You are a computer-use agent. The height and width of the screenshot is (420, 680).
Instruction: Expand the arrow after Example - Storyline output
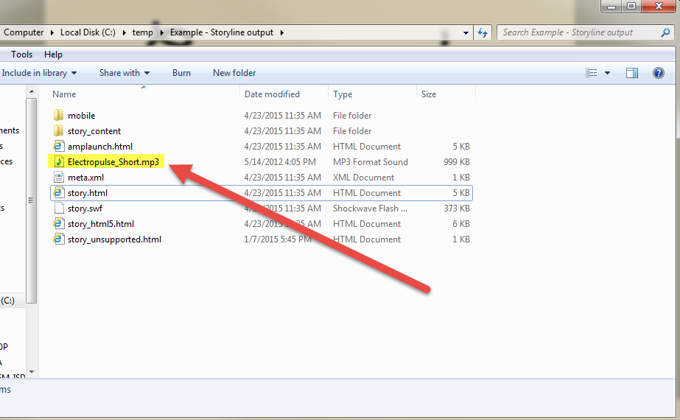point(282,32)
